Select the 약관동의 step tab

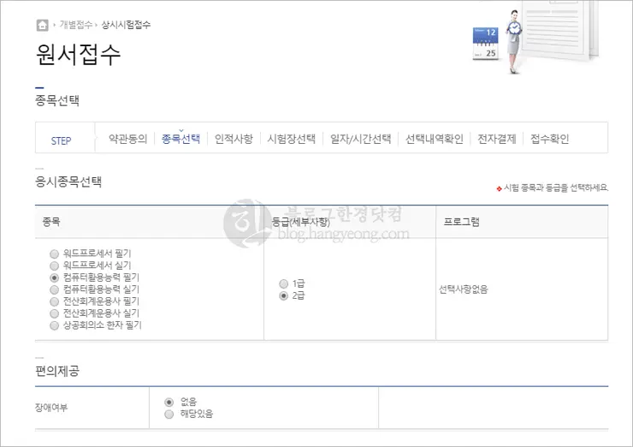[x=128, y=139]
